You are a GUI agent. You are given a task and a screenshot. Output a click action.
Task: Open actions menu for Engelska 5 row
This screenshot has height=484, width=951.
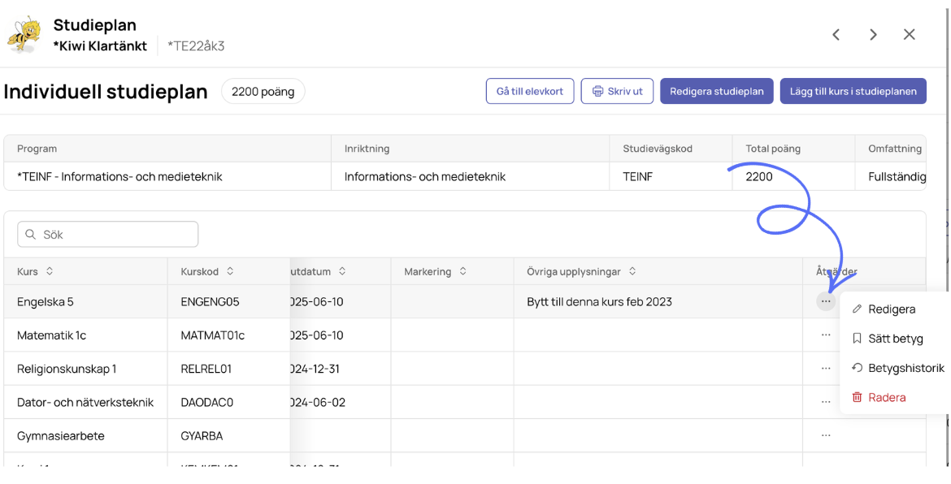coord(826,301)
